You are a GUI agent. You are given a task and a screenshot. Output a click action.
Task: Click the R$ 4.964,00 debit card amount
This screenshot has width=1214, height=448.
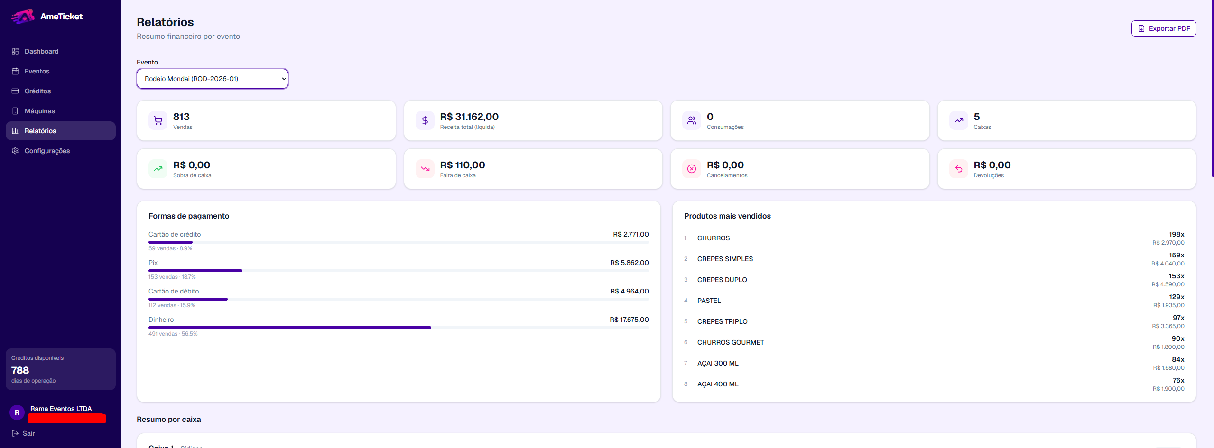tap(630, 291)
